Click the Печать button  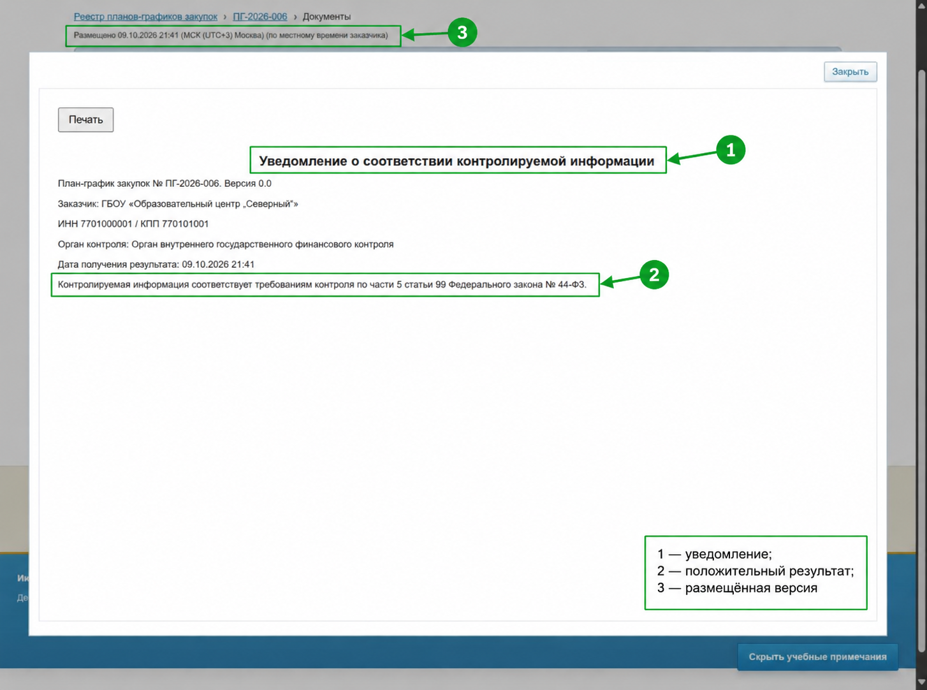pyautogui.click(x=85, y=120)
